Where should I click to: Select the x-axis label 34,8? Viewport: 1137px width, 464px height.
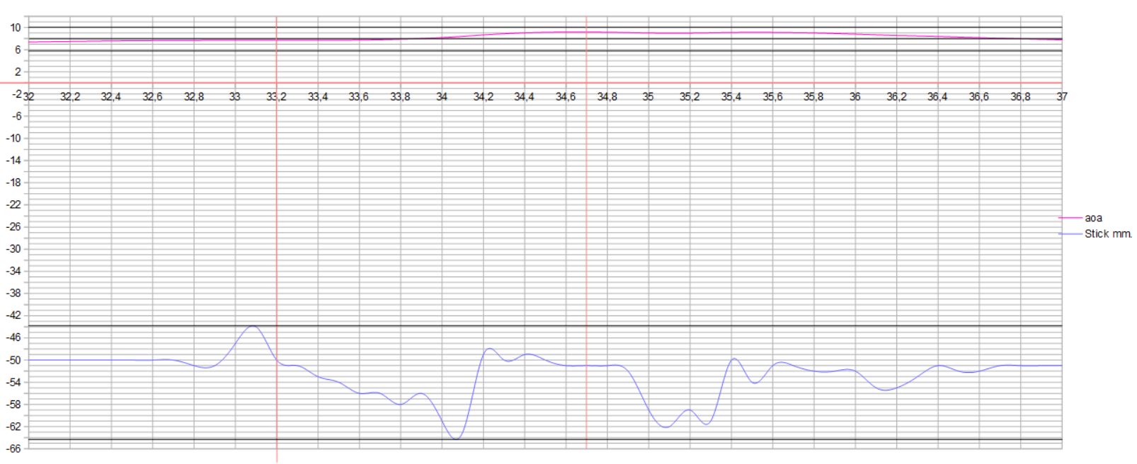pyautogui.click(x=607, y=97)
